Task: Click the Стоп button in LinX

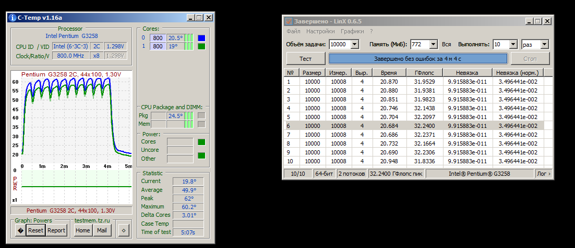Action: pos(530,58)
